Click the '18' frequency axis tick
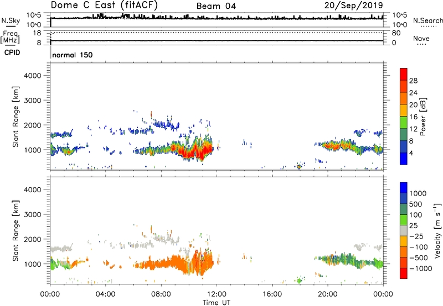 [37, 33]
